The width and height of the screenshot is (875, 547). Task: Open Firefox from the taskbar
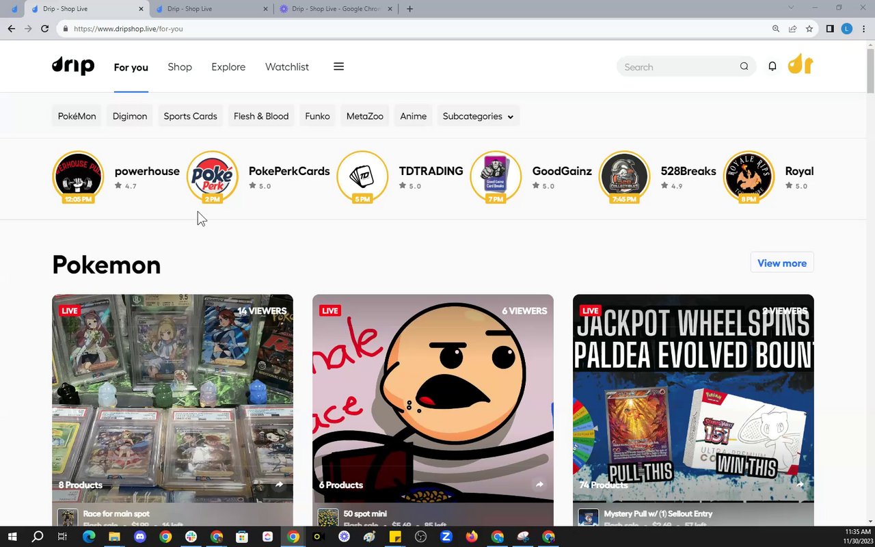tap(472, 537)
